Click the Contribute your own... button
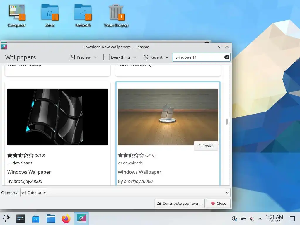The image size is (300, 225). [x=180, y=203]
